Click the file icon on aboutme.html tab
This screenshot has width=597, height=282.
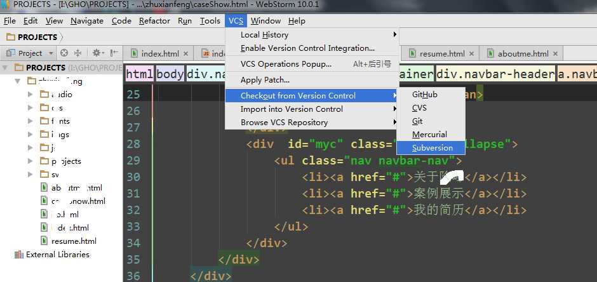(490, 53)
